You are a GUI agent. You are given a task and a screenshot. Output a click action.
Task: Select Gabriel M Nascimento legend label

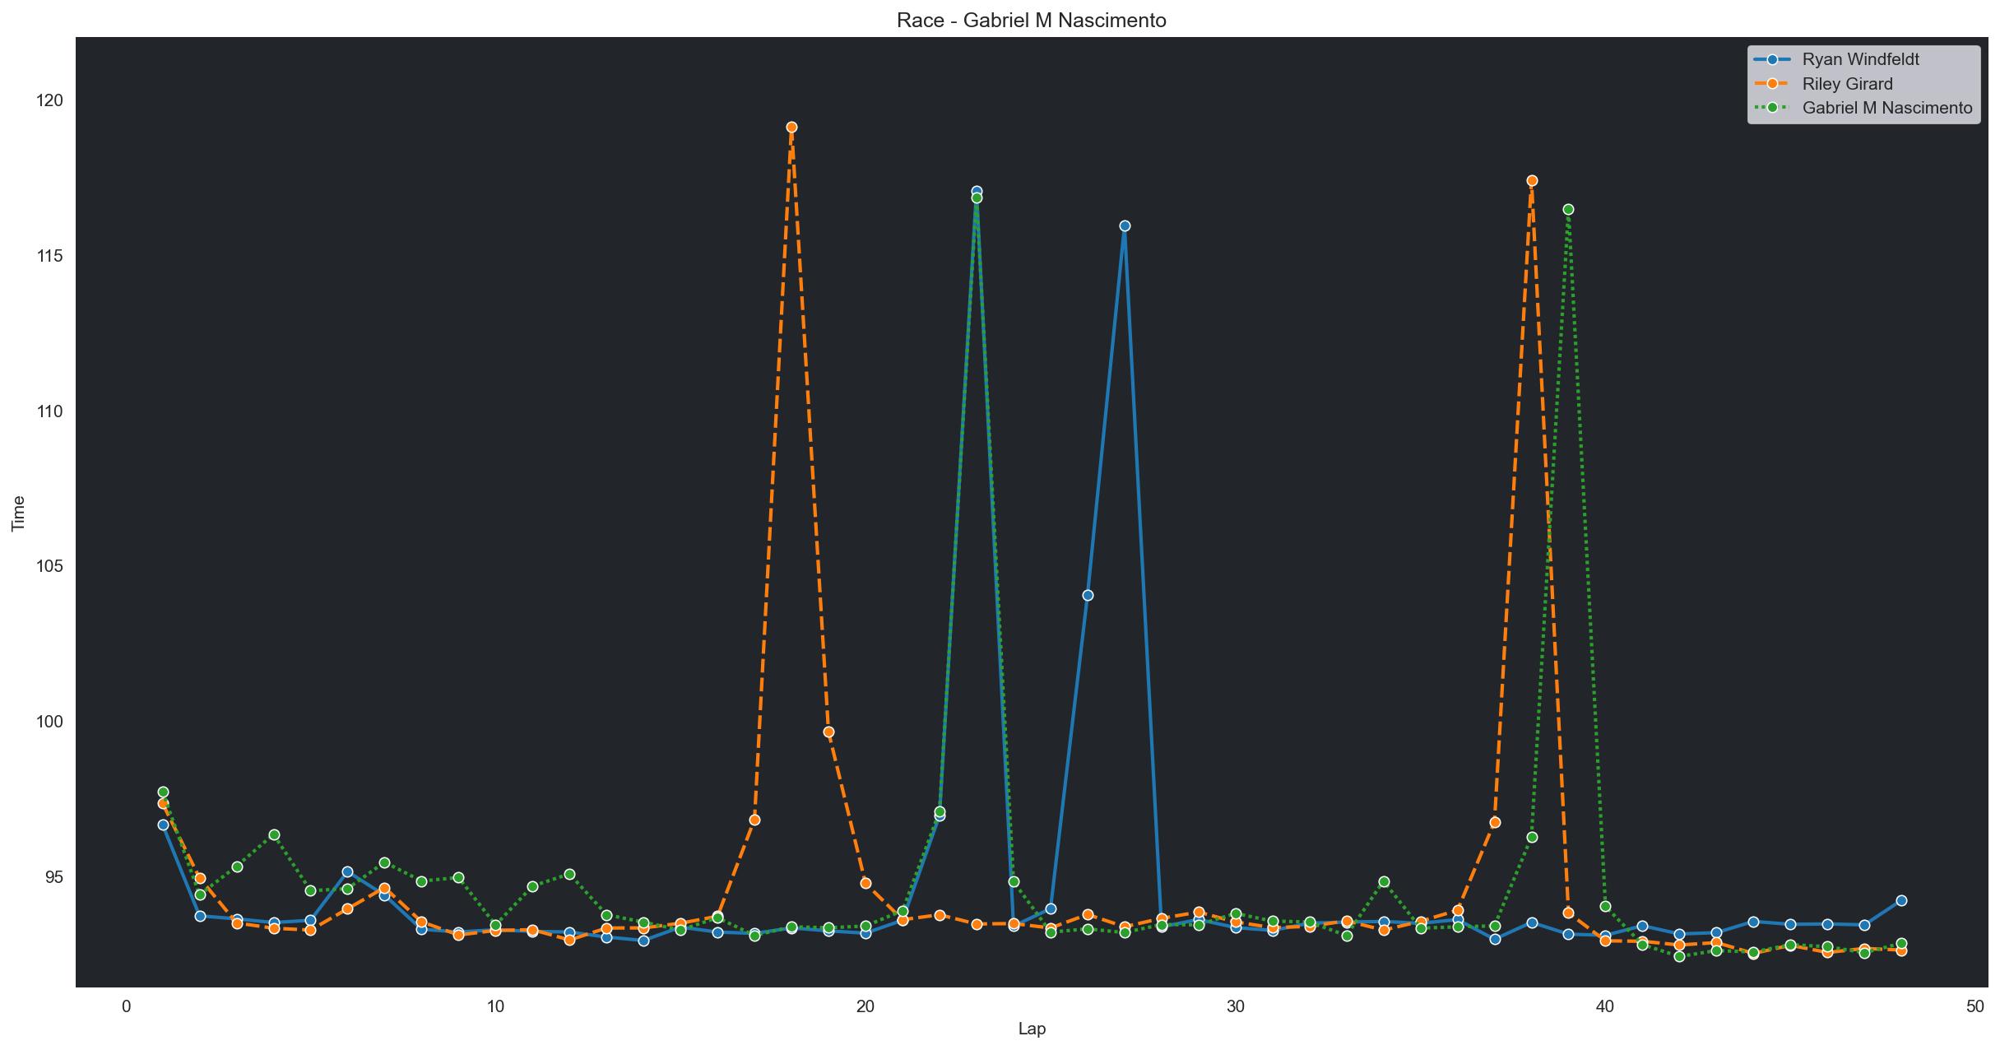click(1887, 108)
